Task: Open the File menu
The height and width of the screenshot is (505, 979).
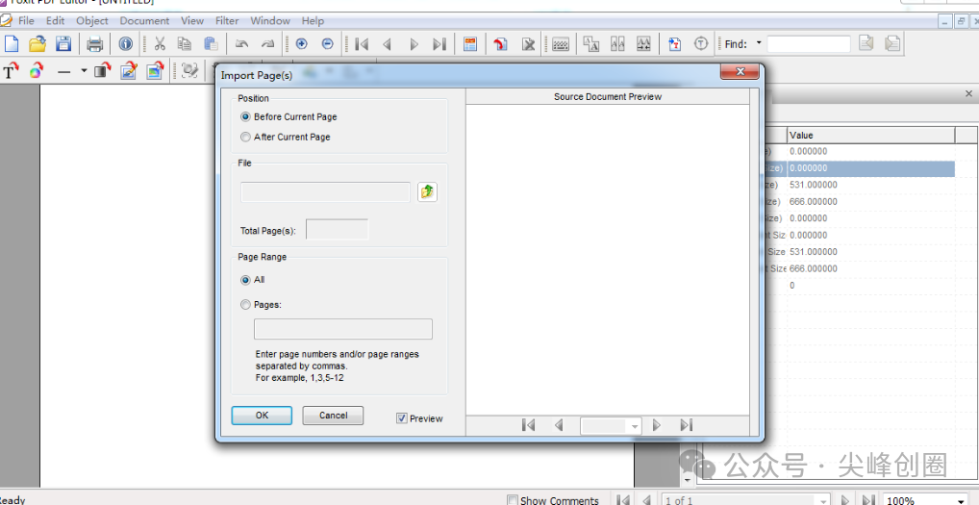Action: (26, 20)
